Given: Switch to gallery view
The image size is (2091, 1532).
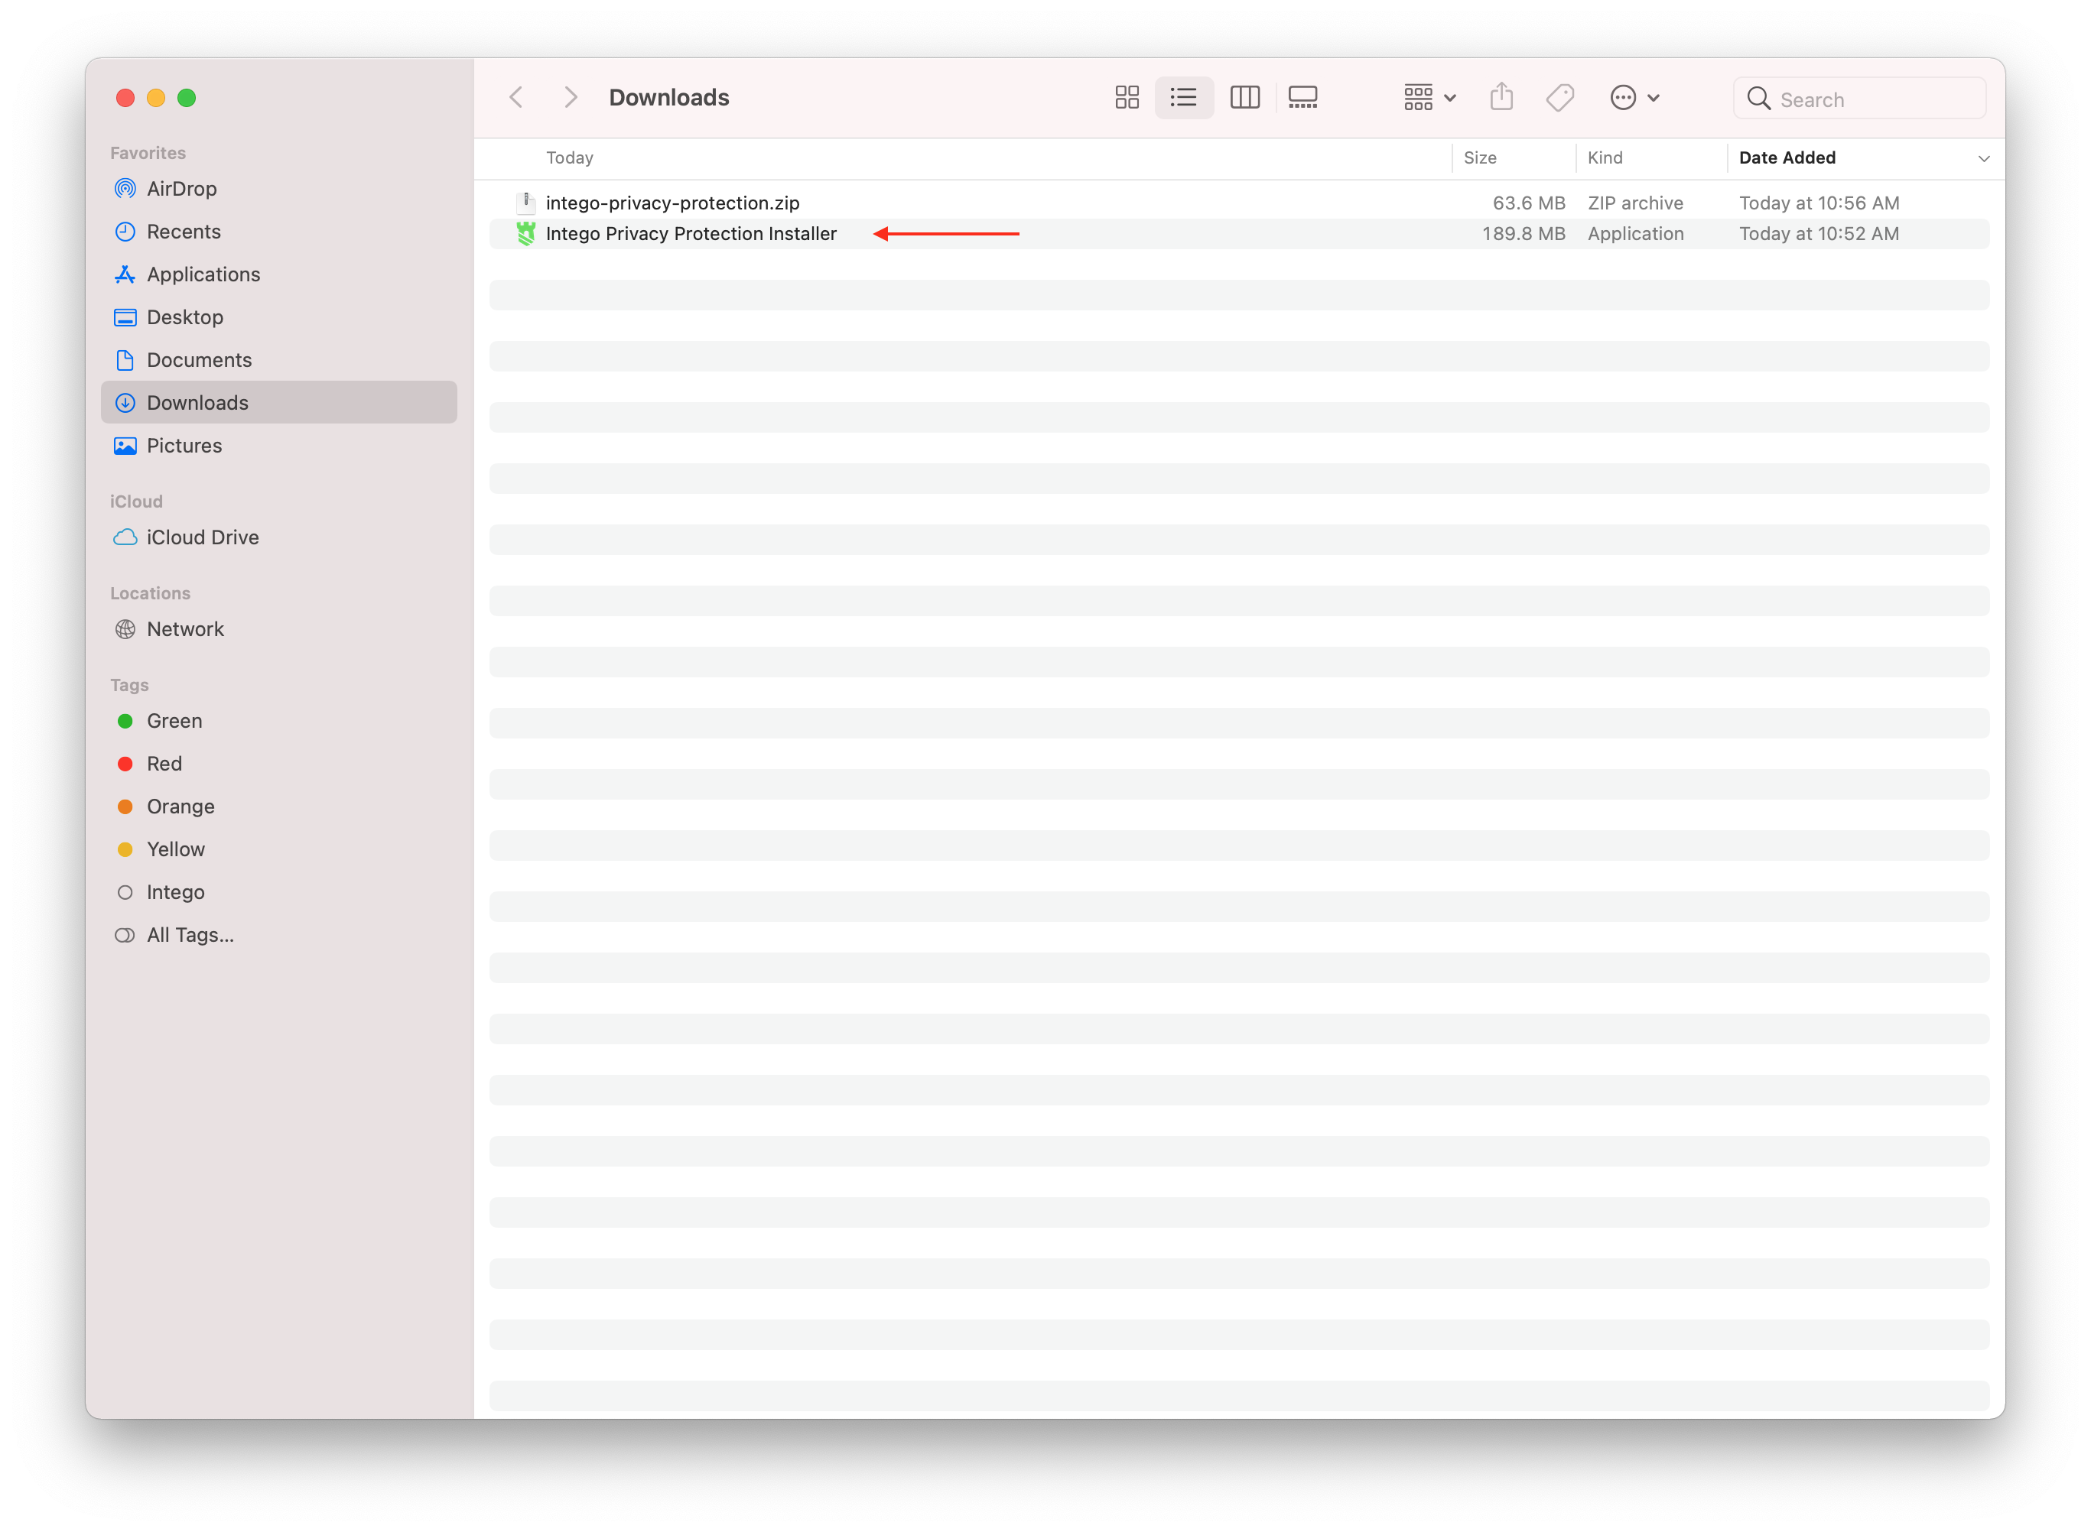Looking at the screenshot, I should click(1302, 97).
